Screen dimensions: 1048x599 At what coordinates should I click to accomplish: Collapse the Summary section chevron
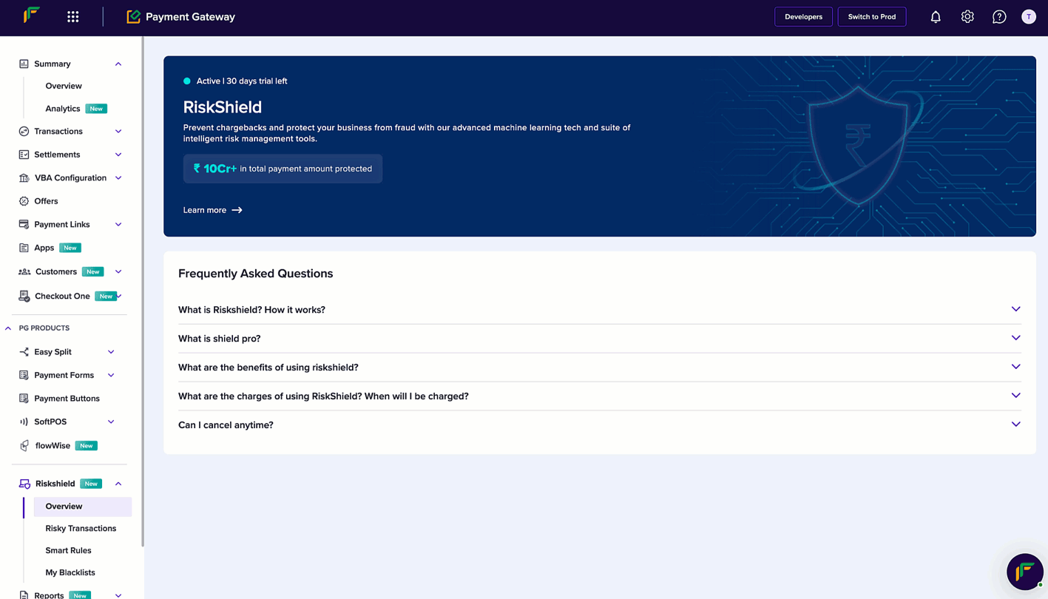[x=118, y=64]
